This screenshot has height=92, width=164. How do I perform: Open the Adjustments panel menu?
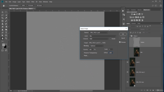click(x=161, y=10)
